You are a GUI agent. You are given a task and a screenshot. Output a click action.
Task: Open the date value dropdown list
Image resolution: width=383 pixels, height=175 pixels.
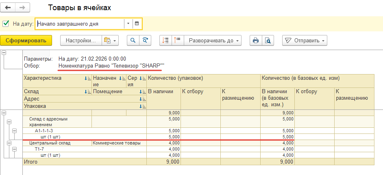(128, 24)
